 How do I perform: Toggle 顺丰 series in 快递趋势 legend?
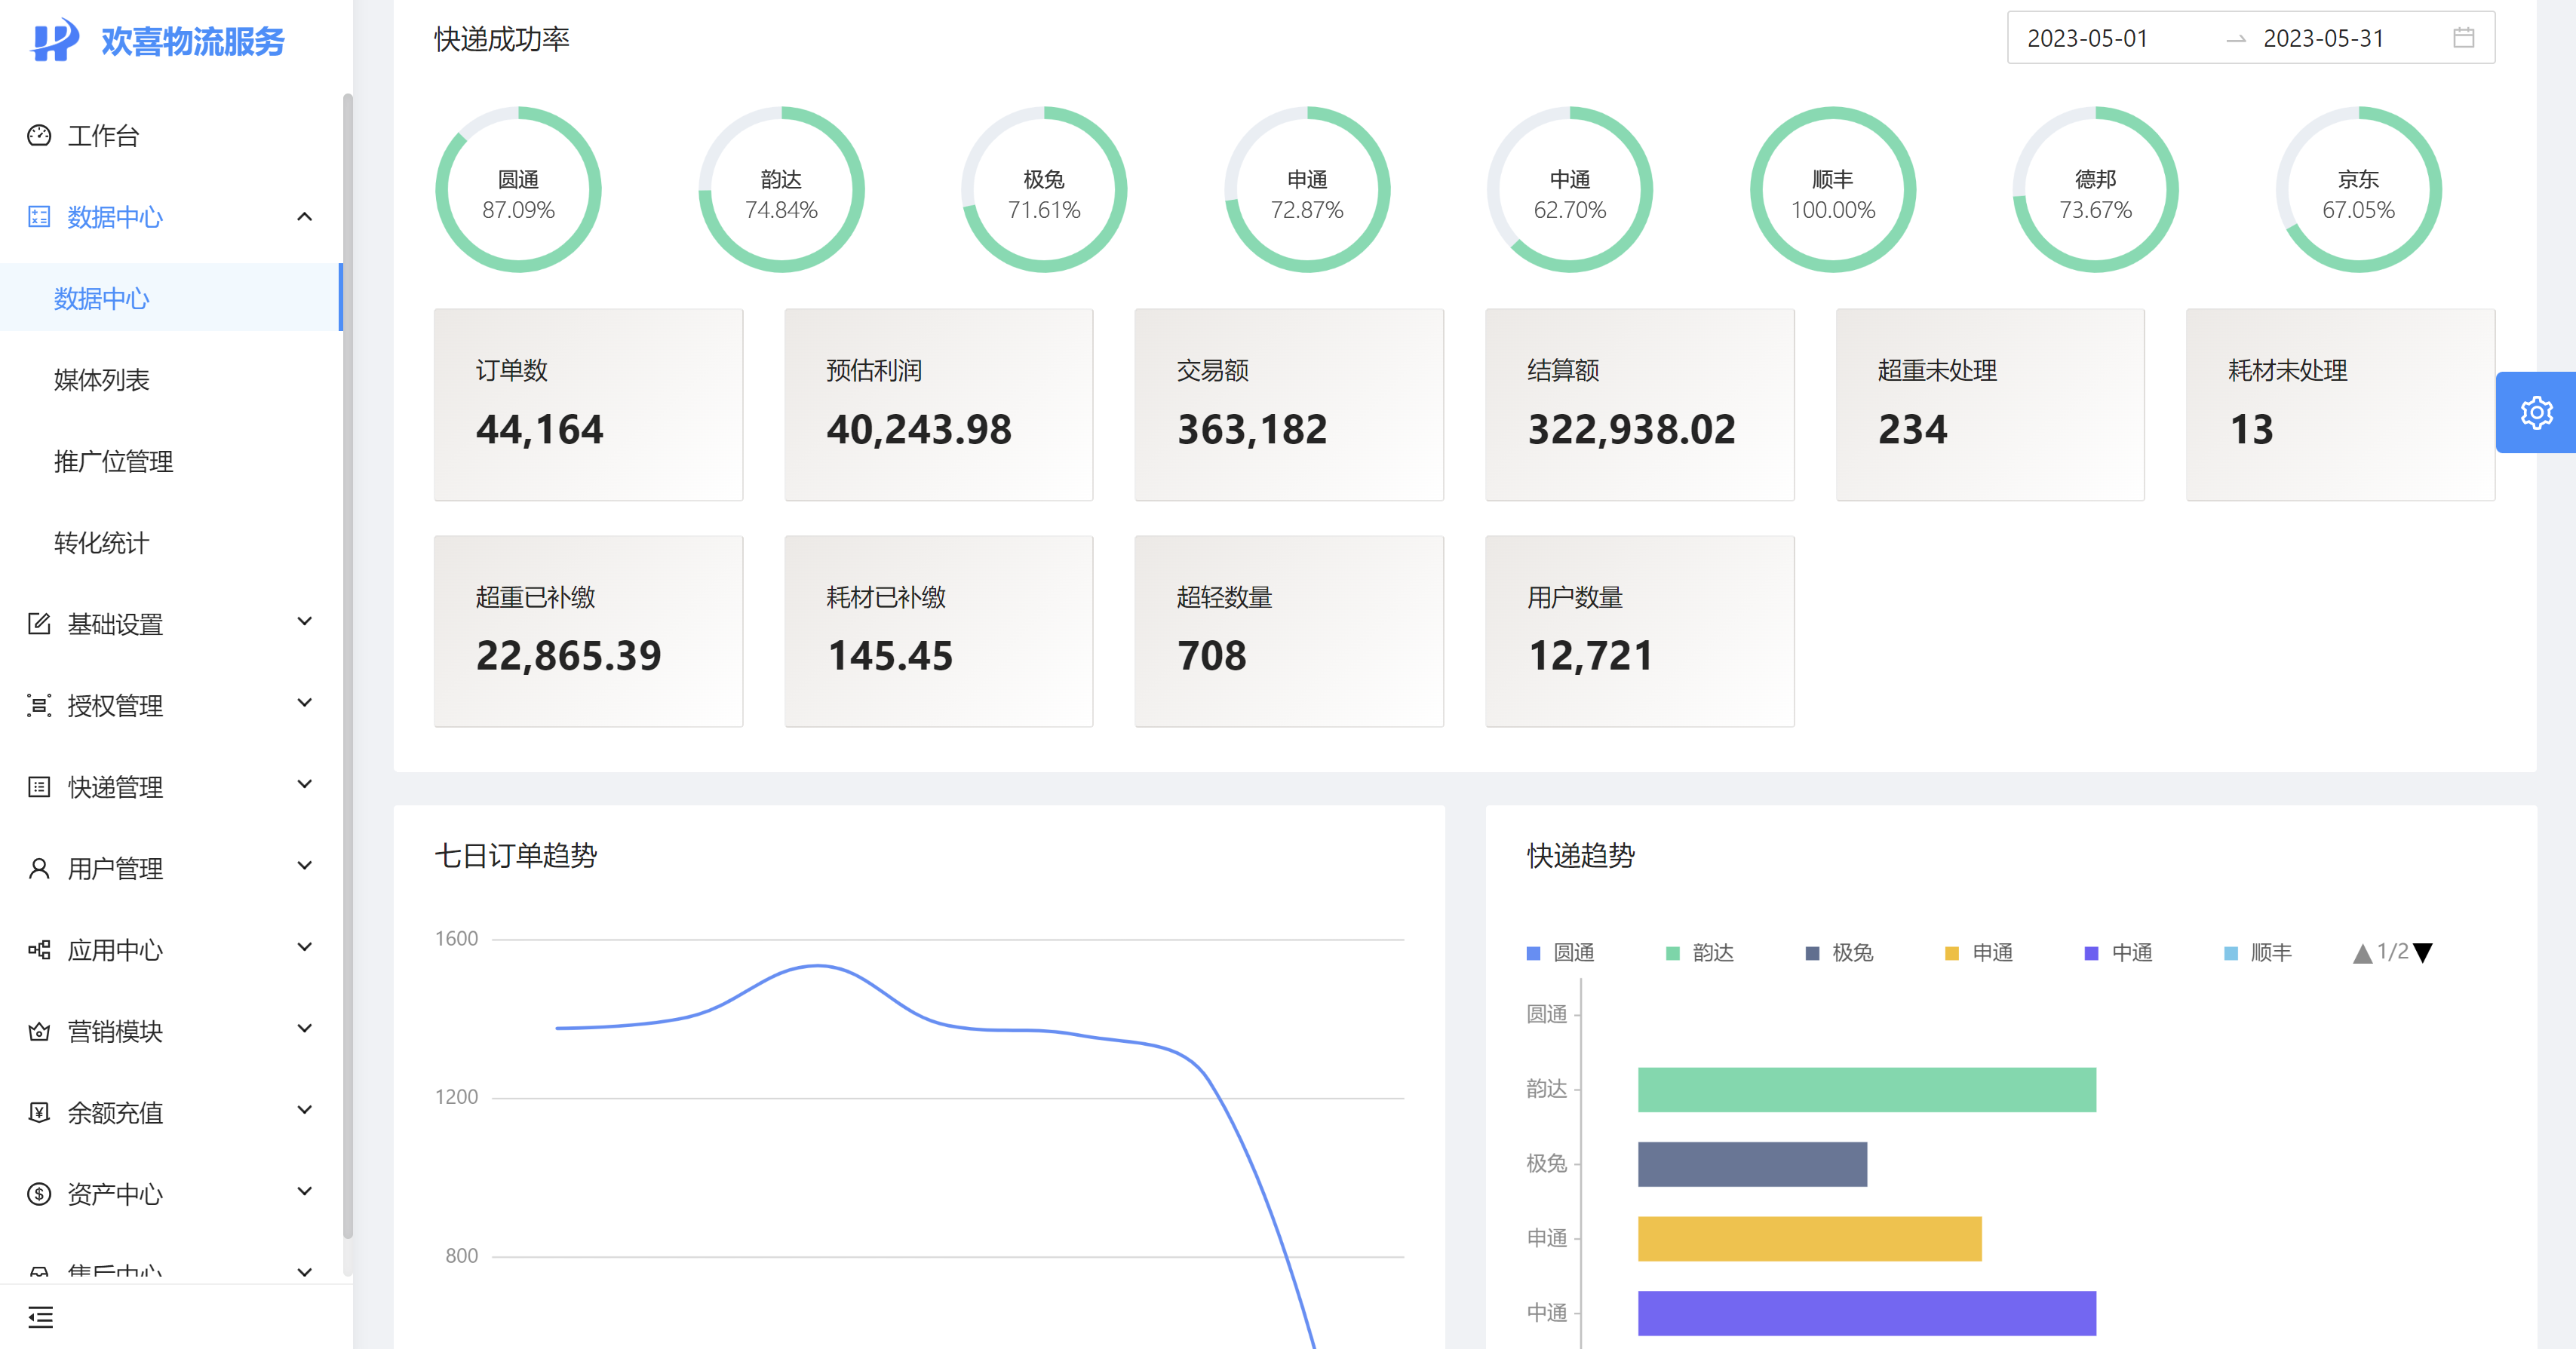(2258, 953)
